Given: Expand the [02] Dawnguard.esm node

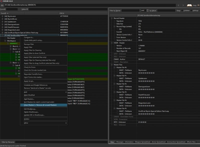Looking at the screenshot, I should 2,24.
